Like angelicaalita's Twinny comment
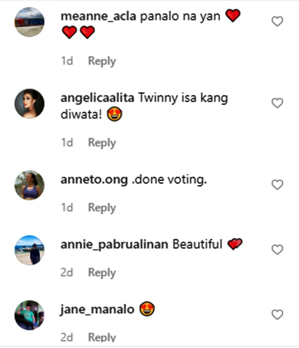The image size is (299, 348). click(x=277, y=103)
